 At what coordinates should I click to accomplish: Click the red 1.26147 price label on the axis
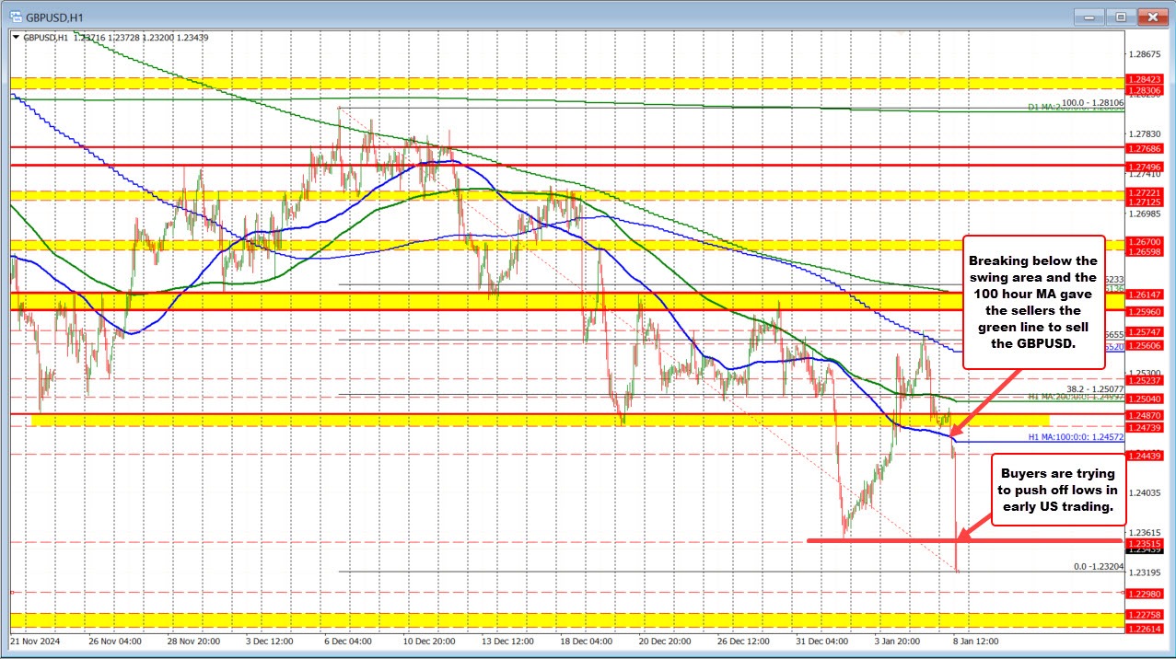[x=1145, y=295]
